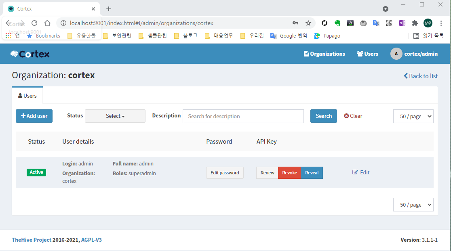The height and width of the screenshot is (251, 451).
Task: Click the tomato timer extension icon
Action: coord(363,23)
